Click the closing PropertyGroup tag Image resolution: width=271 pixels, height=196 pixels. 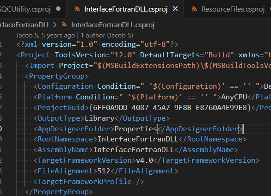click(59, 192)
